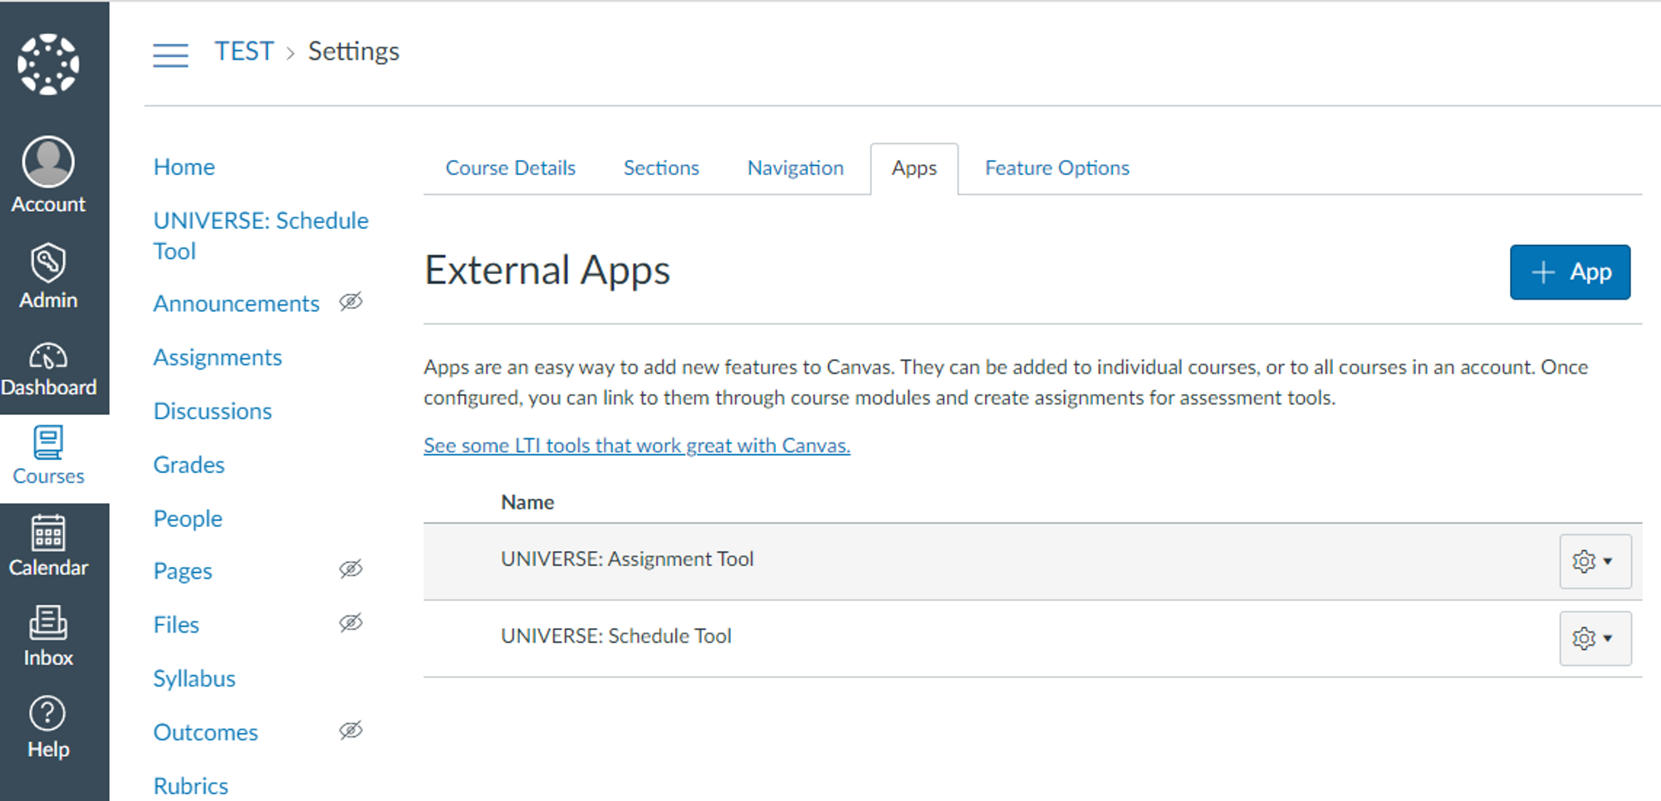Switch to the Course Details tab
Image resolution: width=1661 pixels, height=801 pixels.
click(511, 169)
